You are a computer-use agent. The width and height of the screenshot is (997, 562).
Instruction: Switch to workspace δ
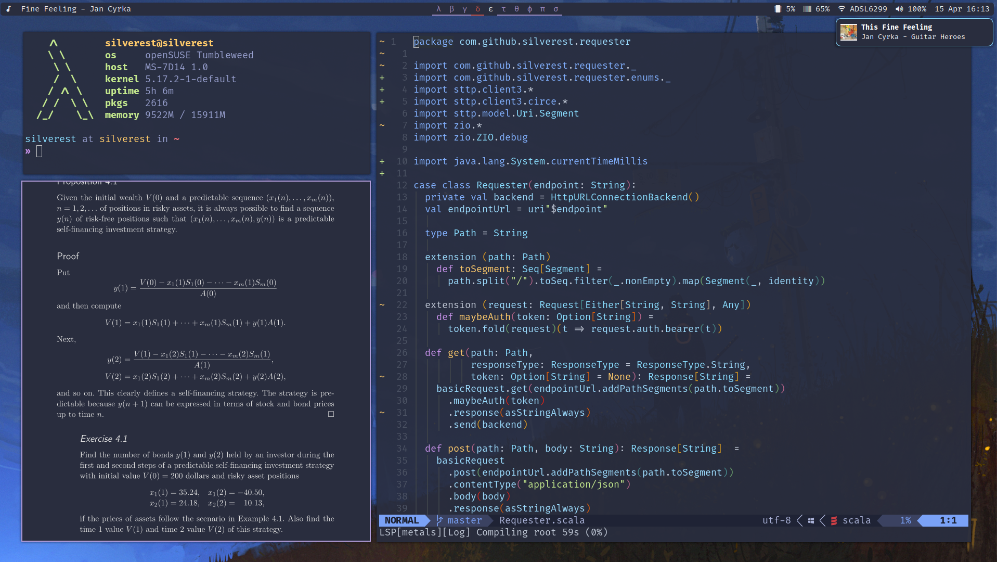(x=477, y=9)
